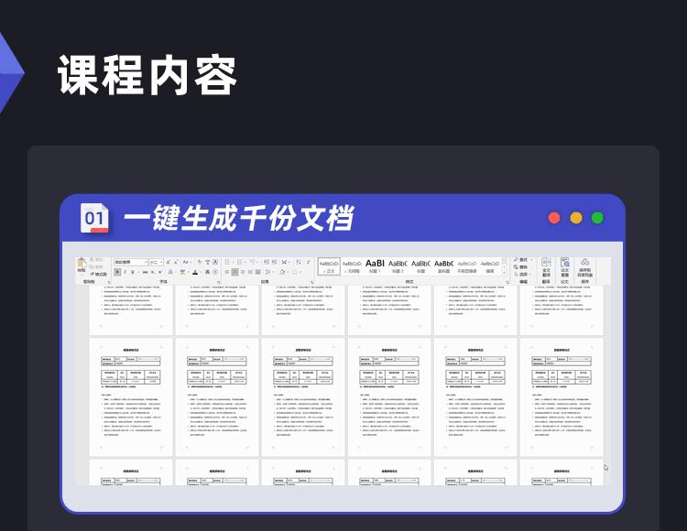Open the clipboard group dialog launcher
Viewport: 687px width, 531px height.
pos(109,282)
